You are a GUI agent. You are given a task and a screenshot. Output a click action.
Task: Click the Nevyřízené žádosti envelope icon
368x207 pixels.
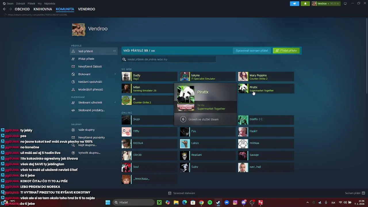(73, 66)
